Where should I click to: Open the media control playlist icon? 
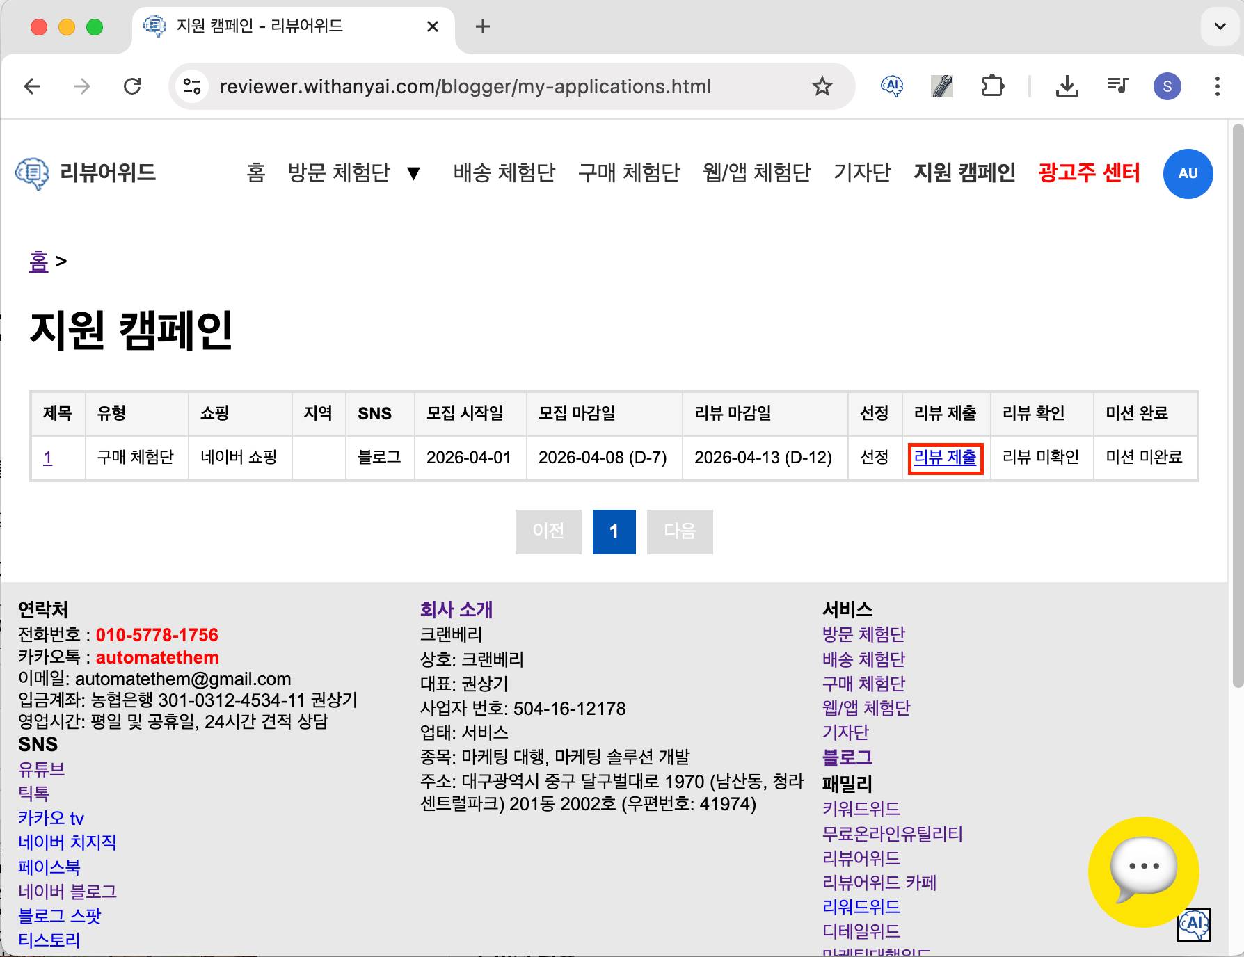(x=1117, y=86)
